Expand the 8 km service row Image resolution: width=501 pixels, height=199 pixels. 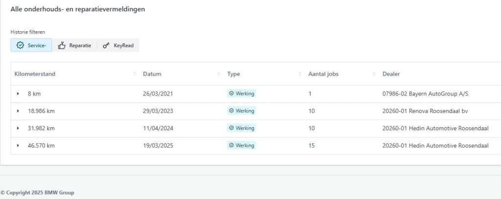click(18, 94)
